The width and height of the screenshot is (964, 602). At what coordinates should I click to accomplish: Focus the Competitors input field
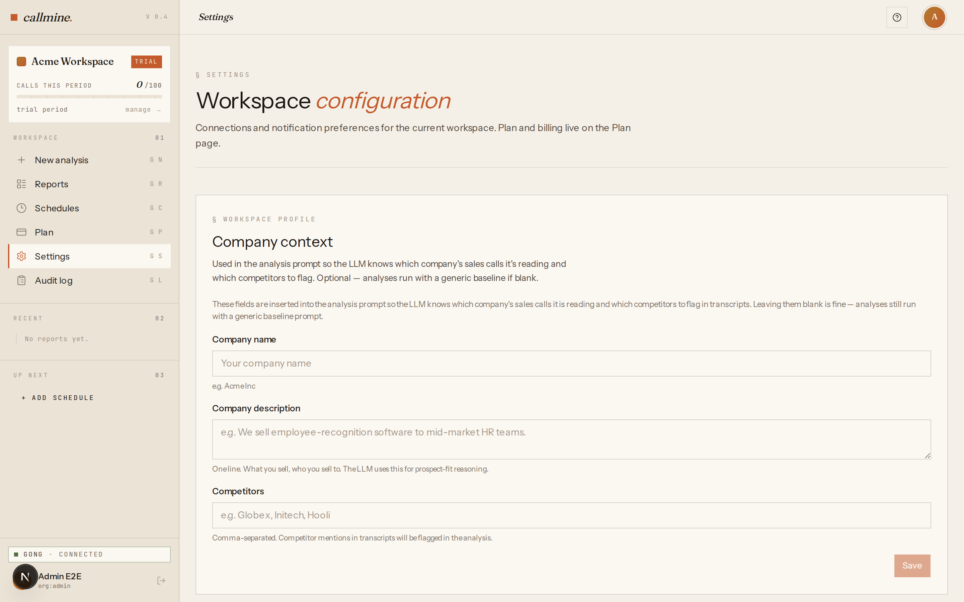point(571,515)
